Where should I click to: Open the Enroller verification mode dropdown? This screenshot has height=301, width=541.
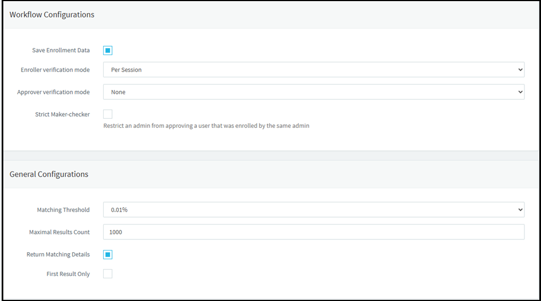pyautogui.click(x=314, y=70)
